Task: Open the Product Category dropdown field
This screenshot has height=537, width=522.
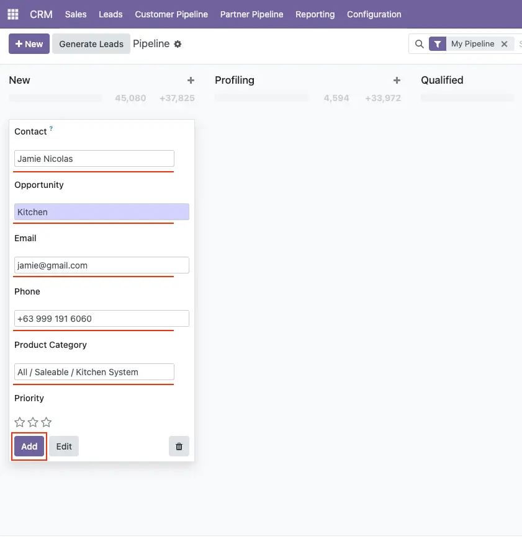Action: pyautogui.click(x=94, y=372)
